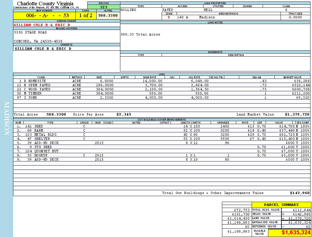
Task: Click the "1 of 2" card indicator
Action: click(x=86, y=15)
